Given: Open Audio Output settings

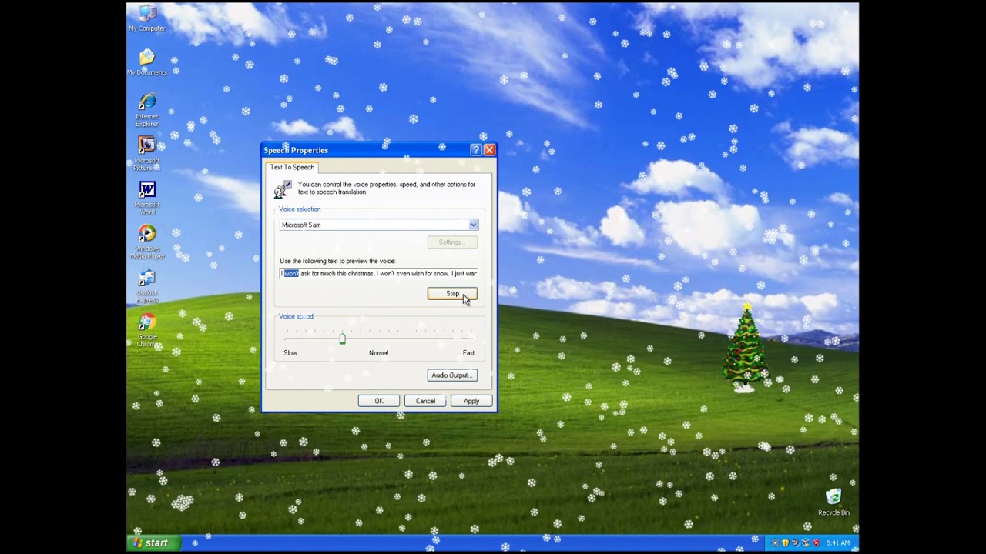Looking at the screenshot, I should click(452, 375).
